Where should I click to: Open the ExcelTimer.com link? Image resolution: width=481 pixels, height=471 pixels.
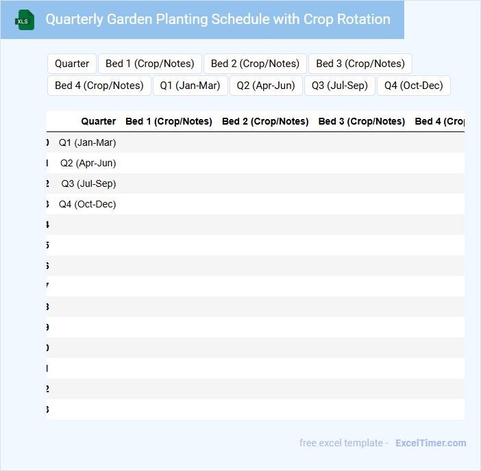(431, 443)
